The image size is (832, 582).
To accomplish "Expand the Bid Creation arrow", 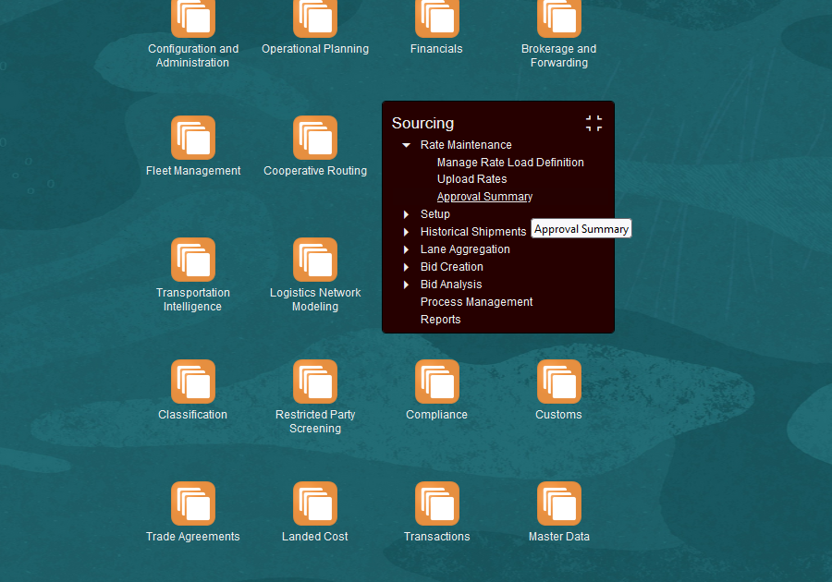I will point(406,267).
